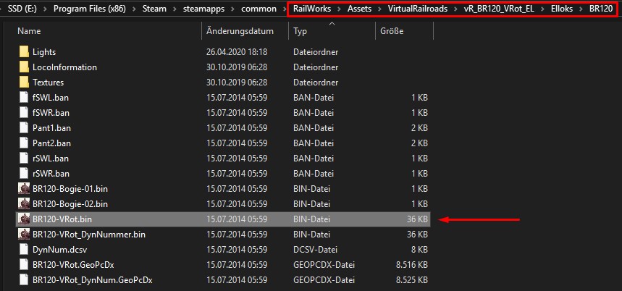The width and height of the screenshot is (622, 291).
Task: Click the BR120-VRot.GeoPcDx file icon
Action: [24, 265]
